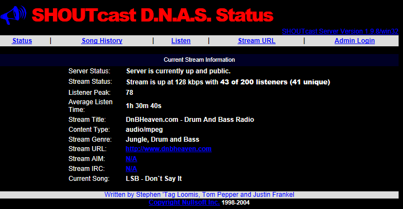Screen dimensions: 403x209
Task: Open the Song History link
Action: [x=102, y=41]
